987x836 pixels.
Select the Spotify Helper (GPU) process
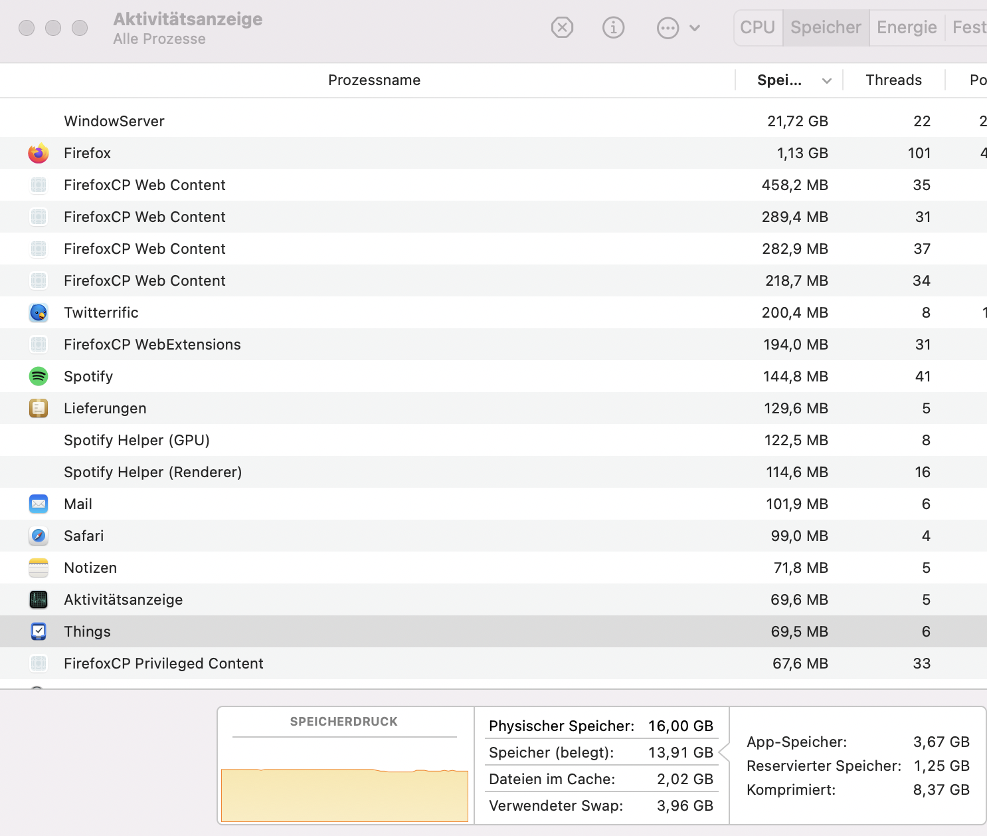[x=137, y=440]
